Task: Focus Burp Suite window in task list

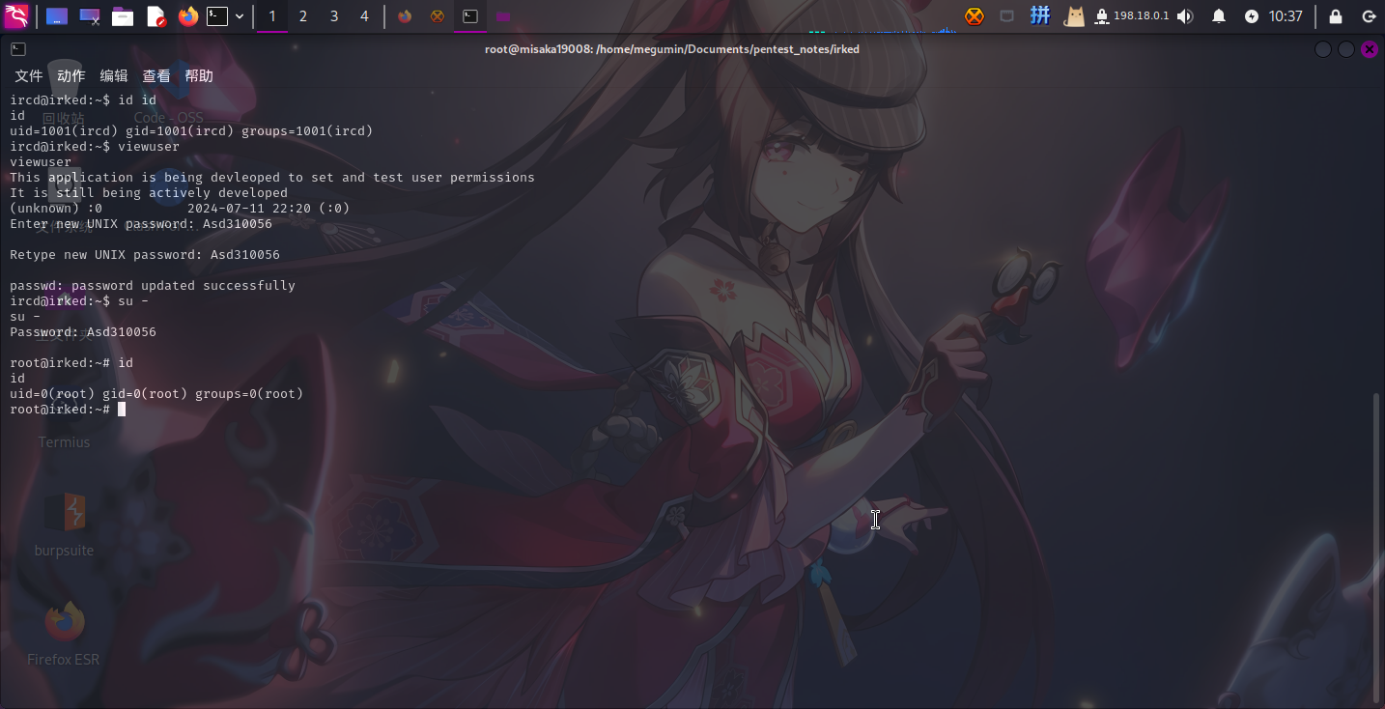Action: [x=438, y=16]
